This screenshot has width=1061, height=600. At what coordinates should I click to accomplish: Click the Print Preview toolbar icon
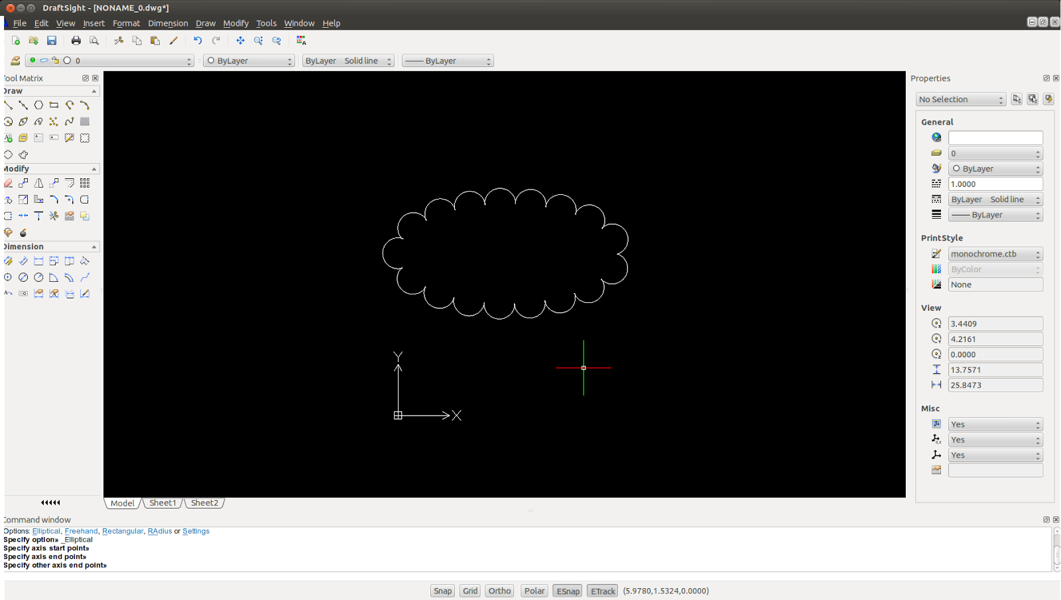(x=94, y=40)
